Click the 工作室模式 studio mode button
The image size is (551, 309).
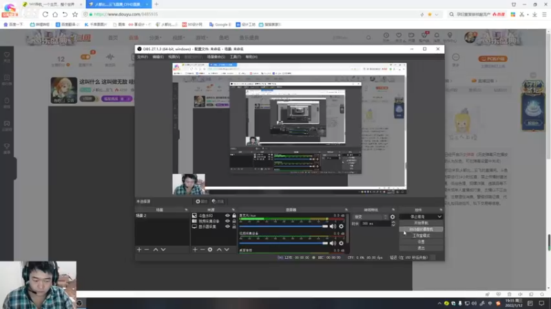[x=421, y=236]
